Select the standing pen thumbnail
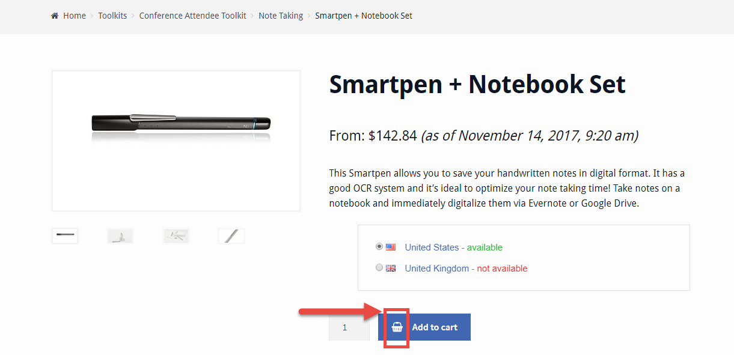 [x=120, y=235]
